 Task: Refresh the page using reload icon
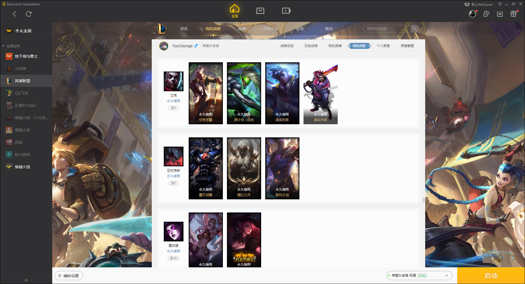coord(29,14)
